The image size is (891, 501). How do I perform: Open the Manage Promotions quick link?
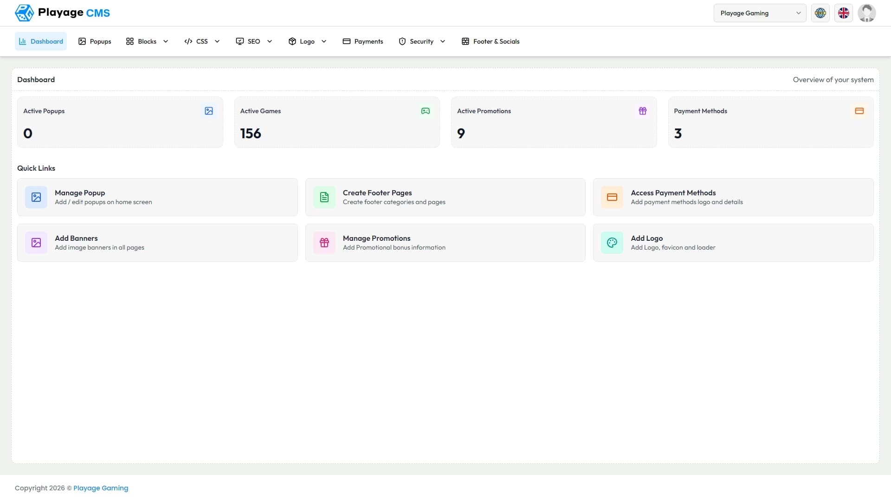(445, 243)
